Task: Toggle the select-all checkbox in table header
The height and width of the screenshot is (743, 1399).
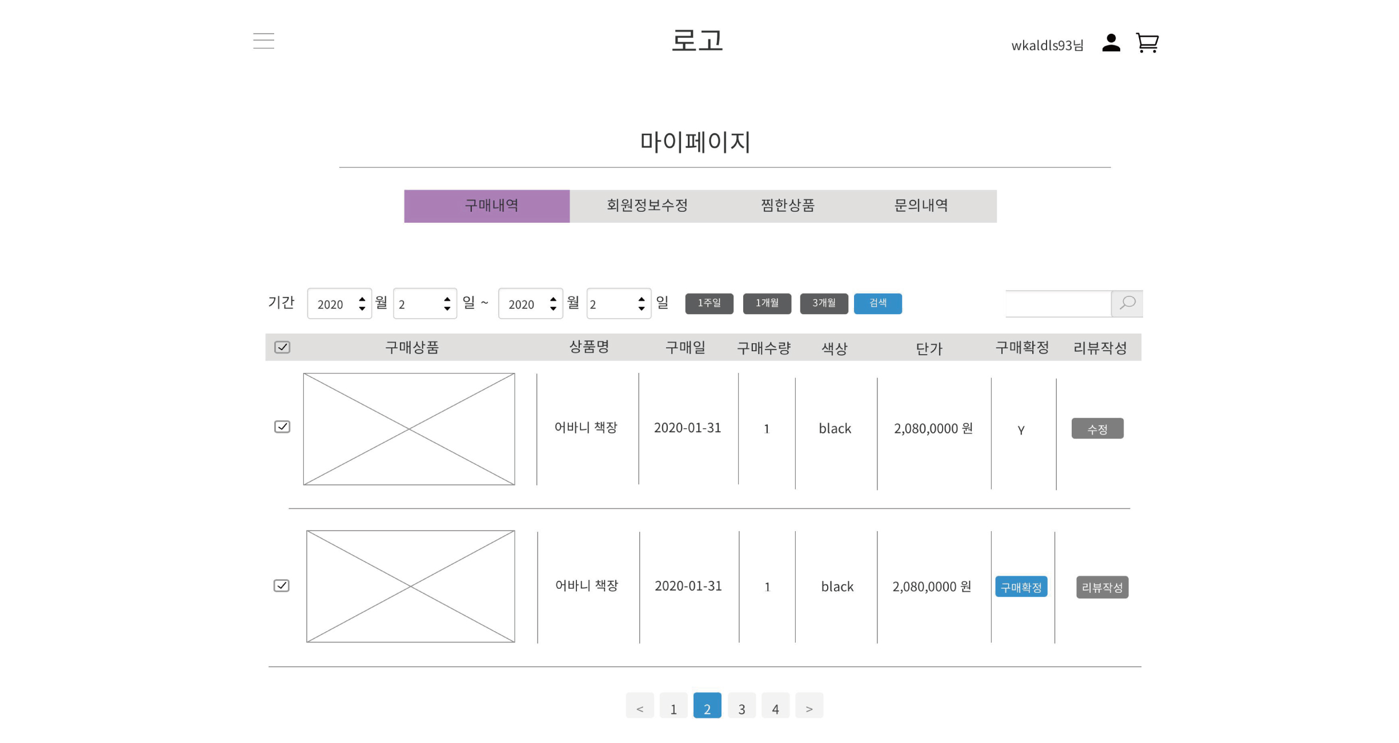Action: click(281, 347)
